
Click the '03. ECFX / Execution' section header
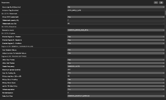(9, 27)
